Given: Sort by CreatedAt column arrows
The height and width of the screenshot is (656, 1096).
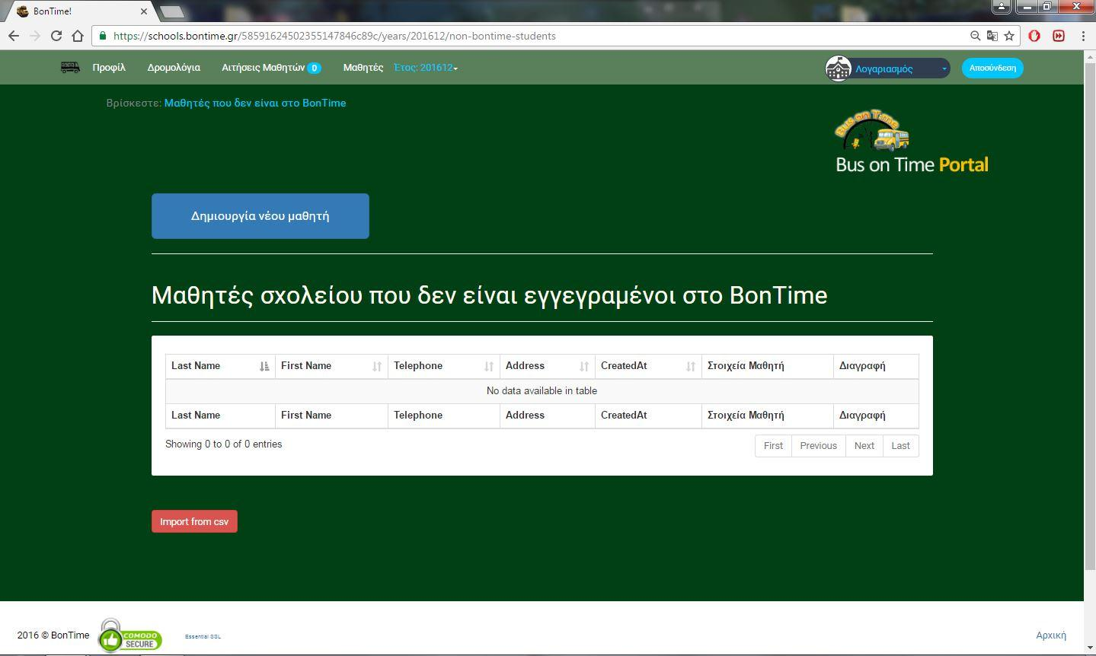Looking at the screenshot, I should (691, 366).
